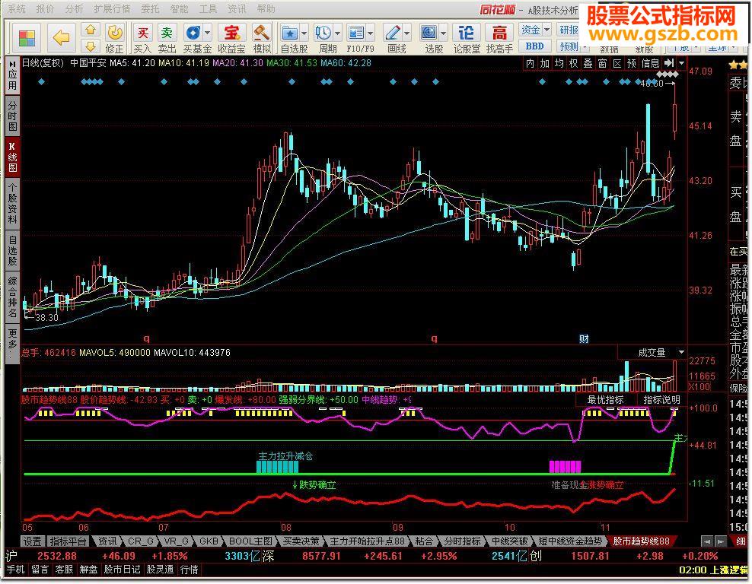Viewport: 752px width, 584px height.
Task: Go back with the yellow left arrow
Action: [x=62, y=37]
